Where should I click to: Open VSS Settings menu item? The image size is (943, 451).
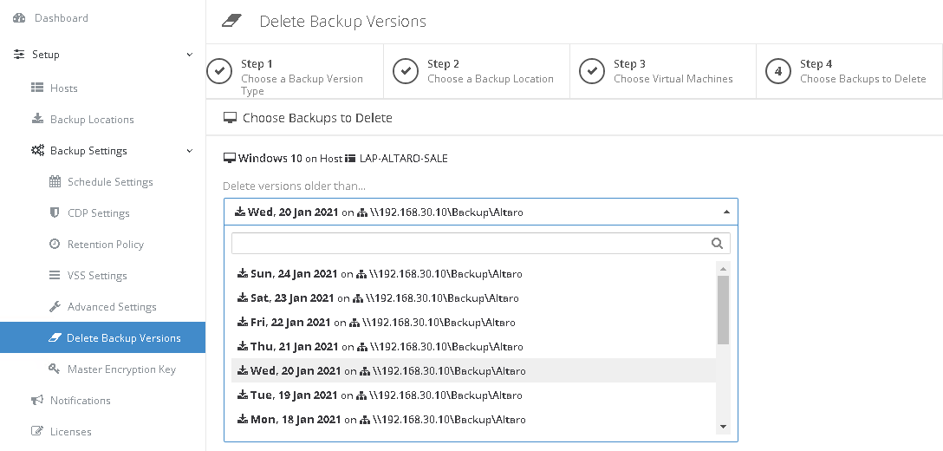click(x=97, y=276)
